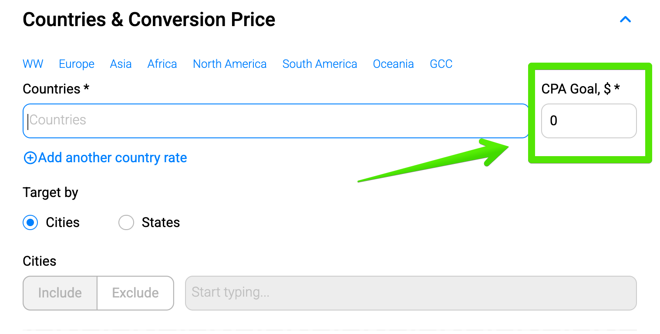
Task: Choose the GCC region preset
Action: click(x=441, y=64)
